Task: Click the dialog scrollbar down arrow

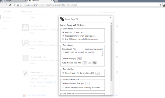Action: coord(111,94)
